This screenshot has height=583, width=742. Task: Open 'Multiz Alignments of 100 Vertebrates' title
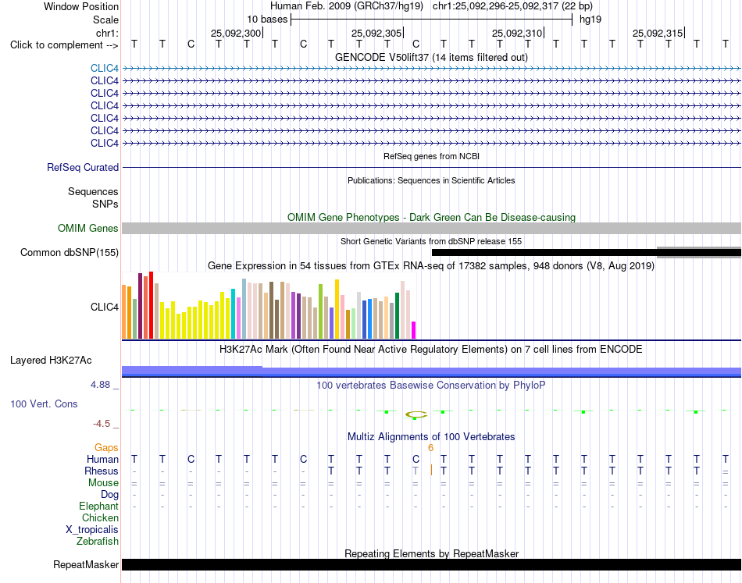[x=431, y=437]
